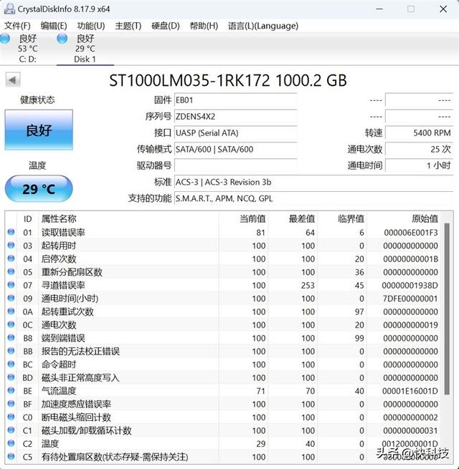Viewport: 459px width, 469px height.
Task: Open the 帮助(H) menu
Action: tap(204, 26)
